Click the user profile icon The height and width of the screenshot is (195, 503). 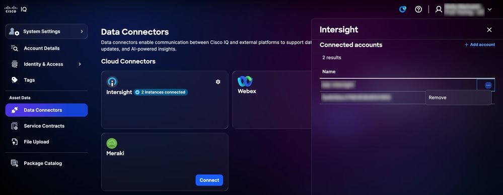[x=439, y=9]
